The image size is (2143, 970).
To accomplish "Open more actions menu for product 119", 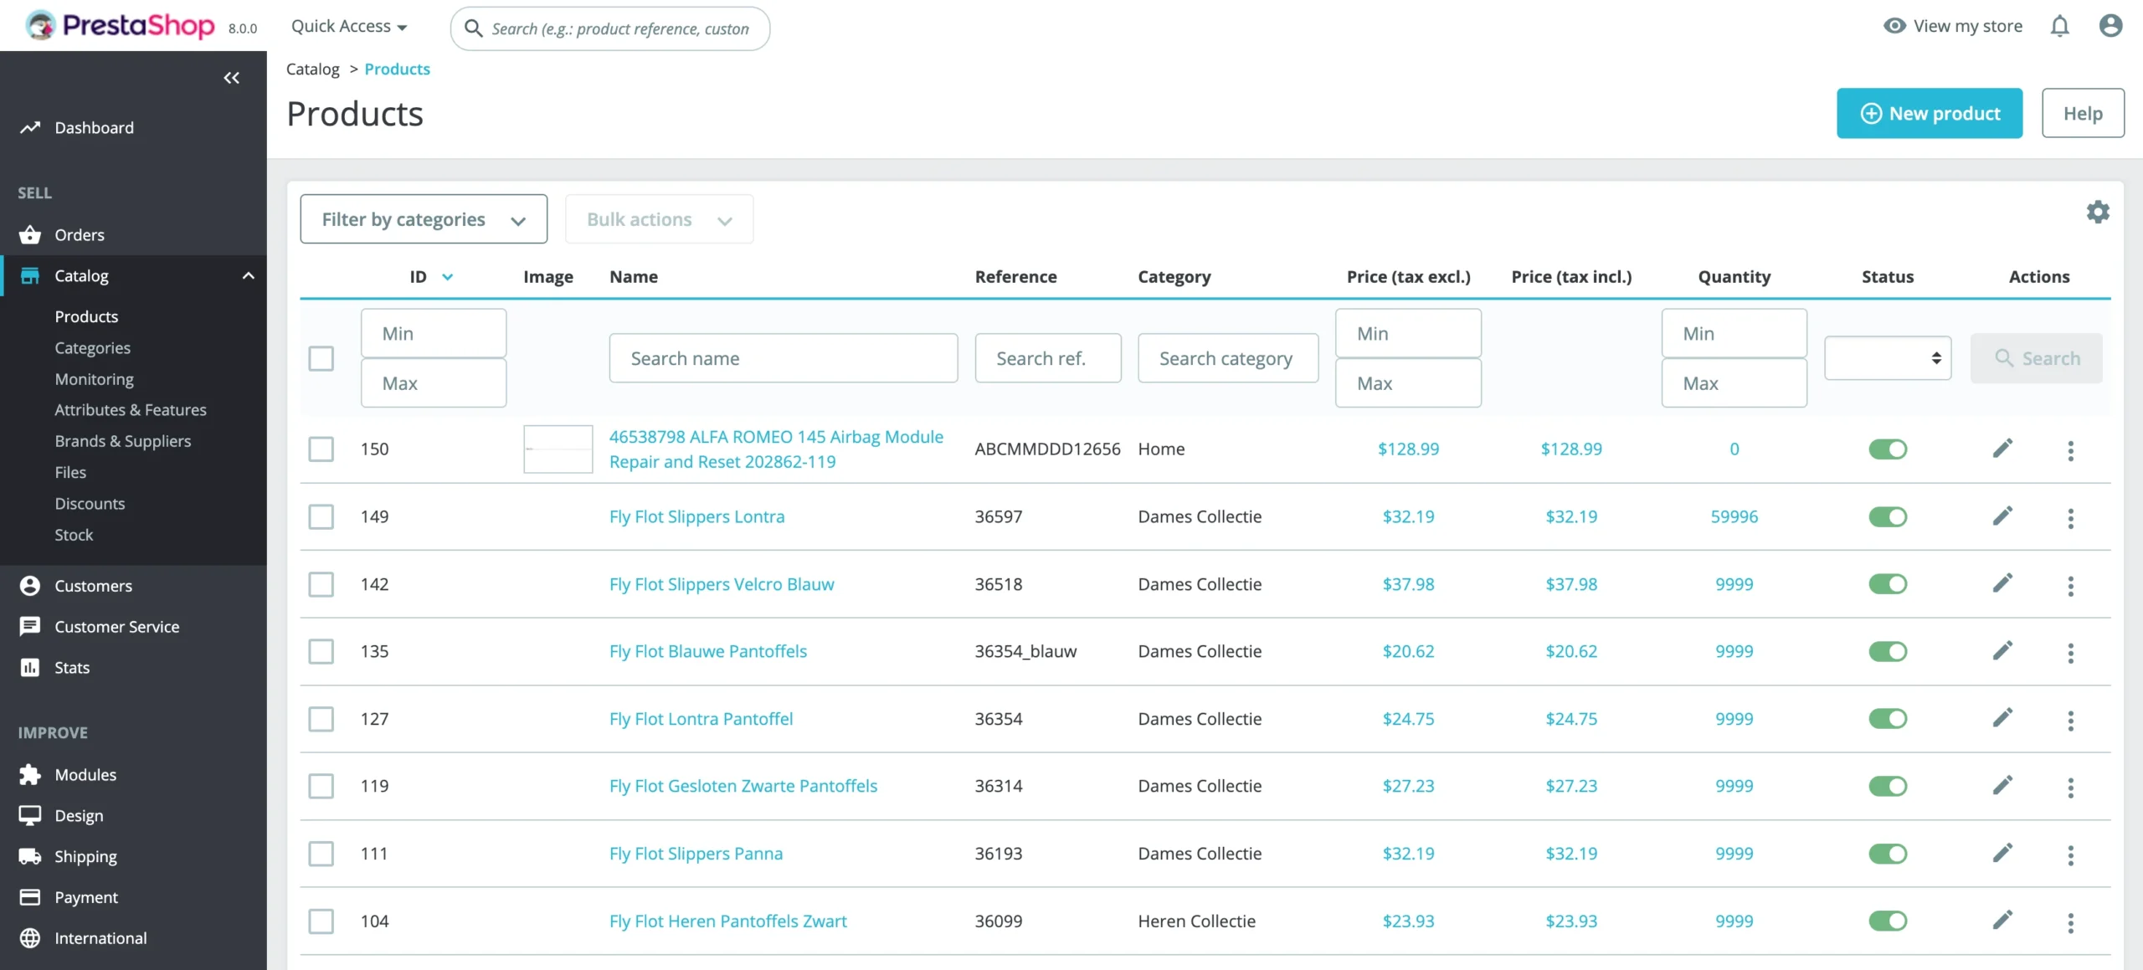I will point(2071,788).
